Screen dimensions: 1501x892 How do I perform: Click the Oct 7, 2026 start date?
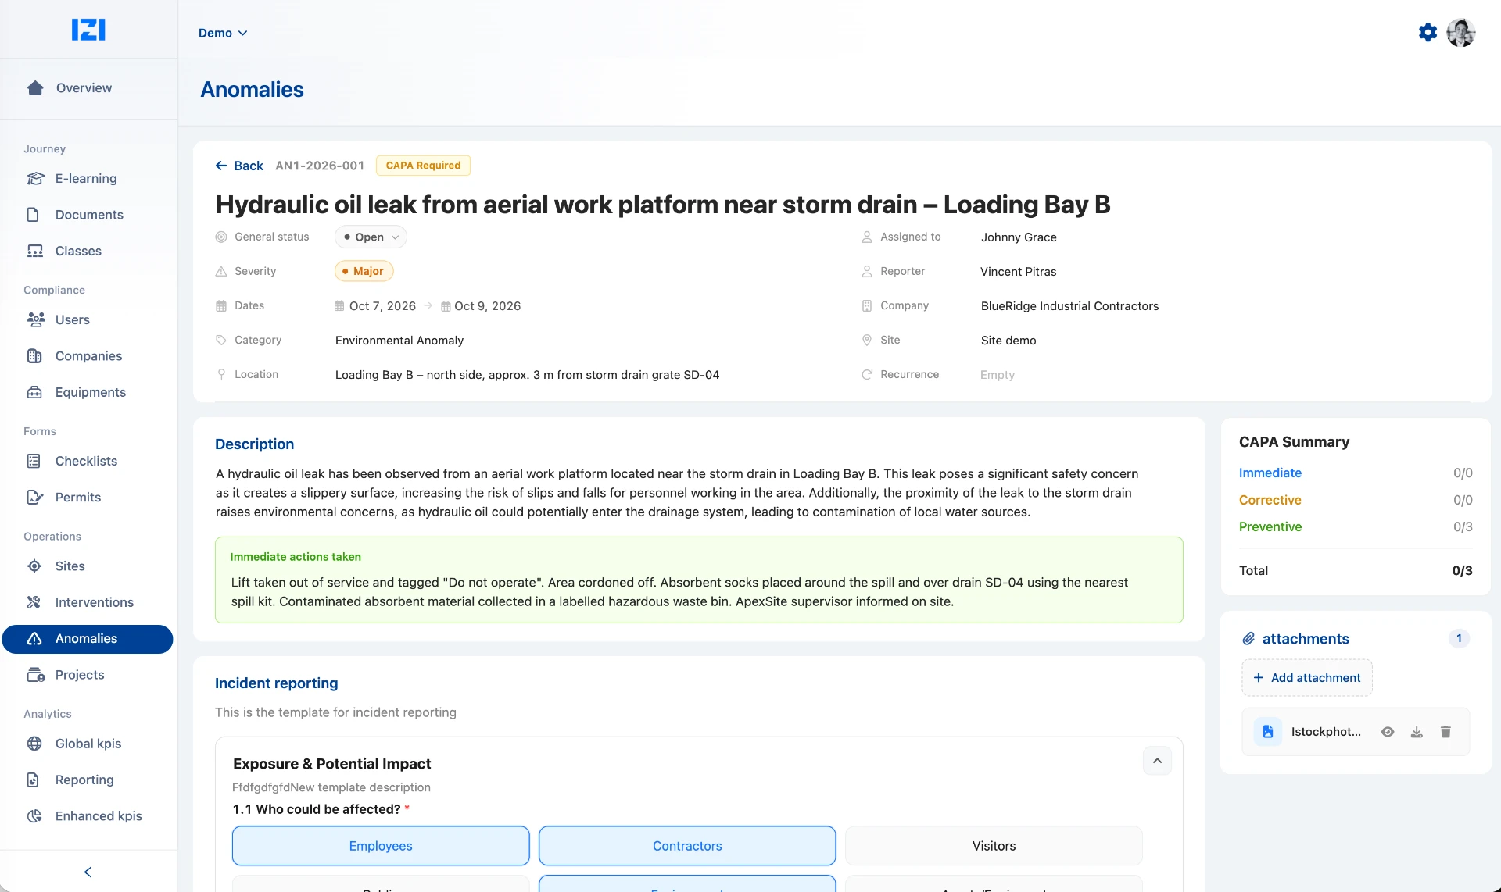click(375, 306)
